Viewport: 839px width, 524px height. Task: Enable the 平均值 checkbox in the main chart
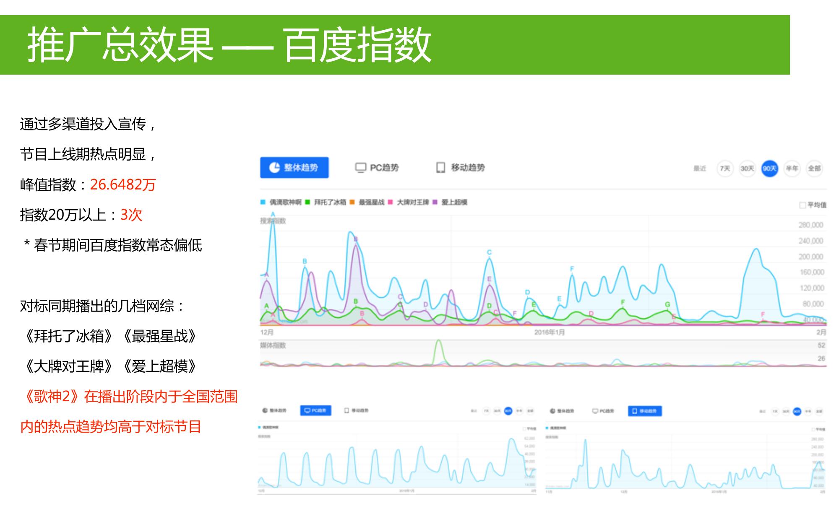coord(803,205)
